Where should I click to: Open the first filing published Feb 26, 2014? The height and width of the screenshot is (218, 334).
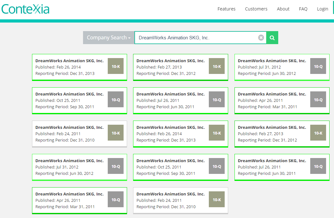pos(80,67)
